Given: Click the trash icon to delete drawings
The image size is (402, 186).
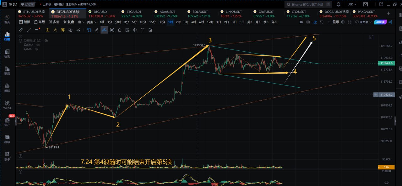Looking at the screenshot, I should [x=150, y=30].
